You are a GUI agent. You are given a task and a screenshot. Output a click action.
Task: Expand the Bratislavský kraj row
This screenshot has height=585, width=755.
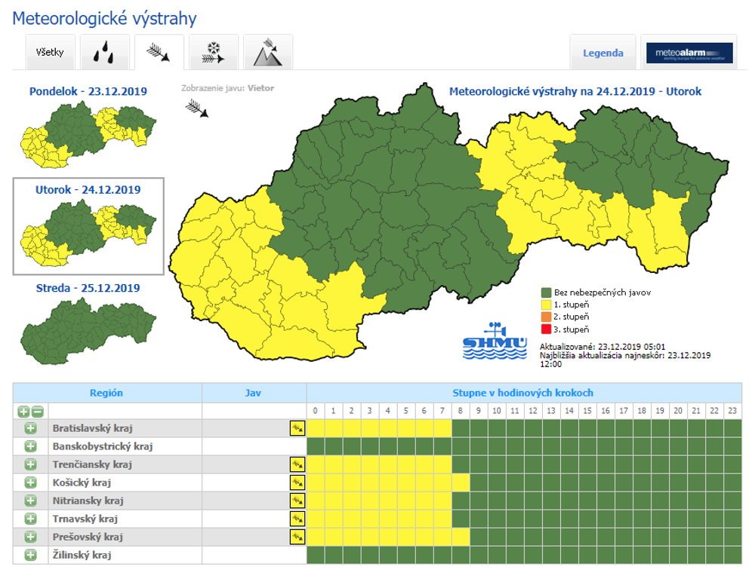click(30, 428)
